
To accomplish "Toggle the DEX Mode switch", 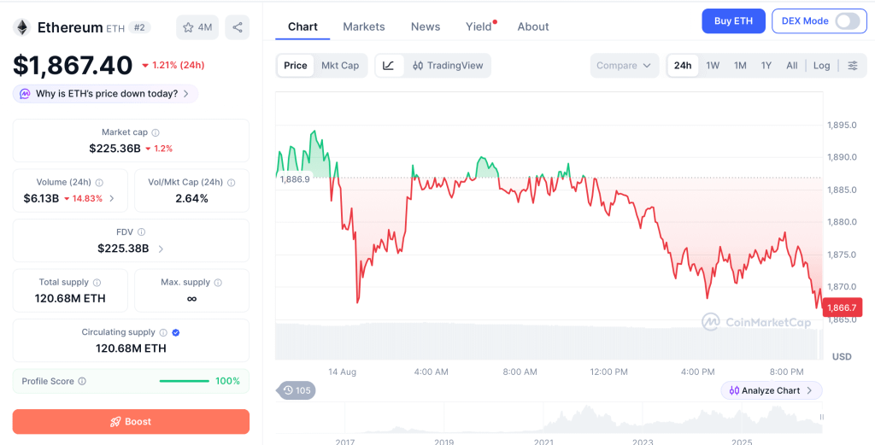I will coord(847,21).
